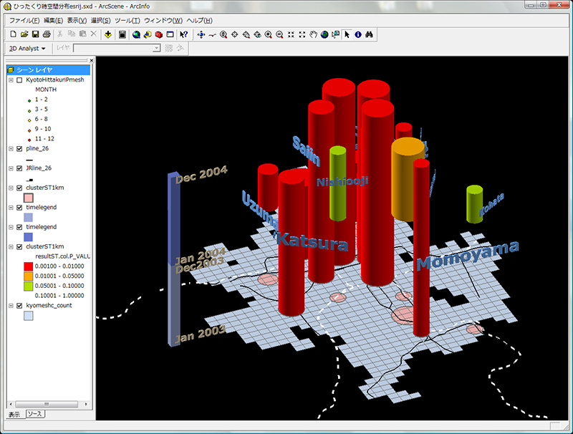Enable the KyotoHittakuriPmesh layer checkbox

pyautogui.click(x=19, y=80)
